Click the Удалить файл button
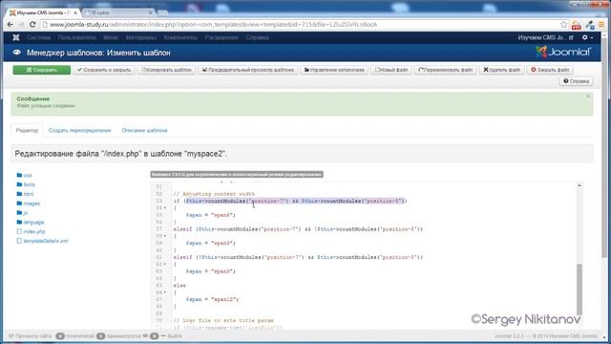This screenshot has height=344, width=611. coord(501,70)
